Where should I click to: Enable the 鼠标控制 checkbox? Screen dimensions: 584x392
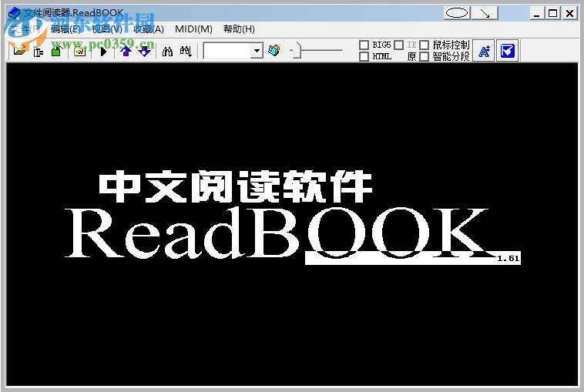(424, 45)
